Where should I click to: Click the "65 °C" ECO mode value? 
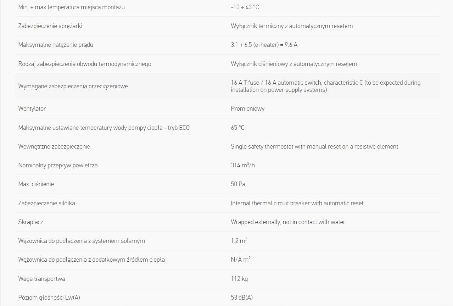pos(237,128)
